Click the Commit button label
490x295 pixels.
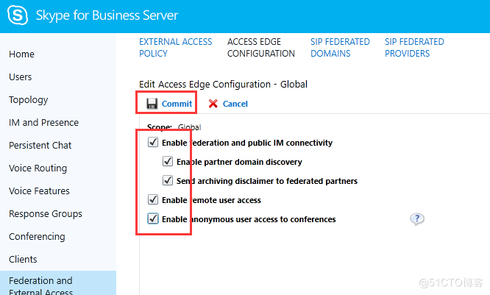(x=177, y=104)
